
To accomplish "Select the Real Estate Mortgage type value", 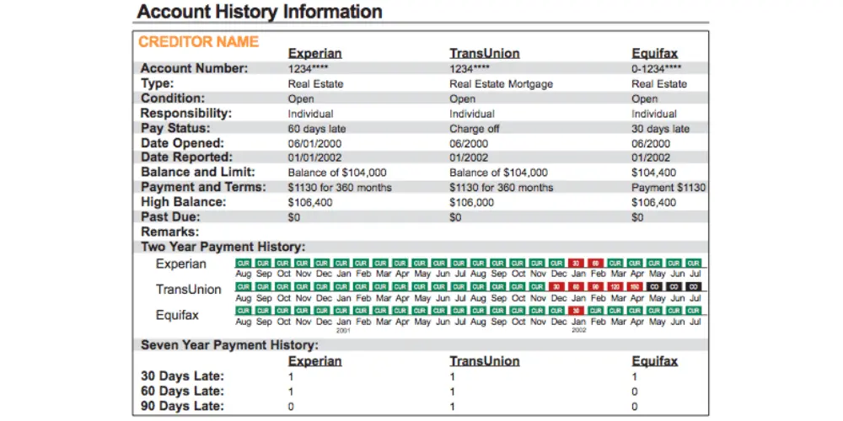I will pos(501,83).
